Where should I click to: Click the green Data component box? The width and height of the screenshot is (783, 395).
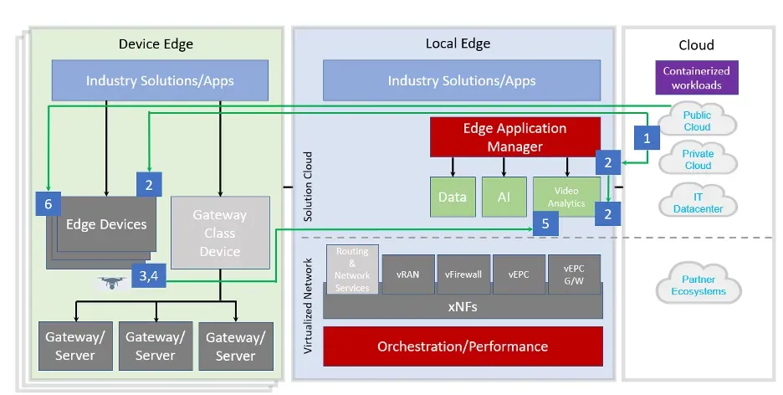[x=452, y=197]
